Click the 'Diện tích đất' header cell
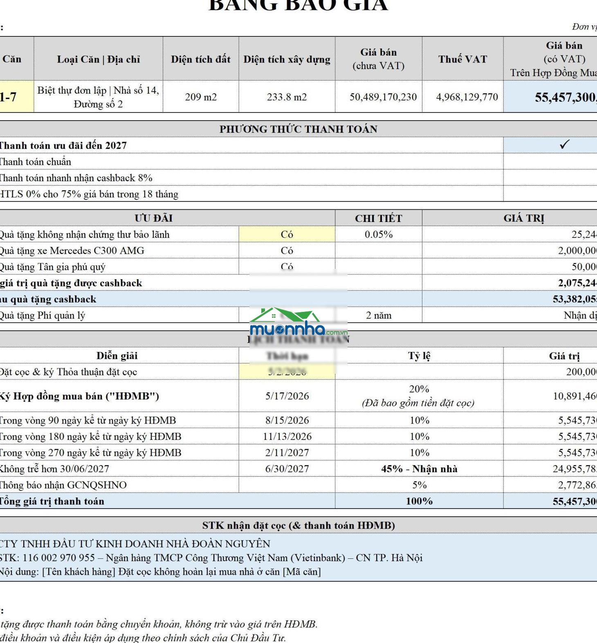The width and height of the screenshot is (597, 643). click(x=201, y=59)
